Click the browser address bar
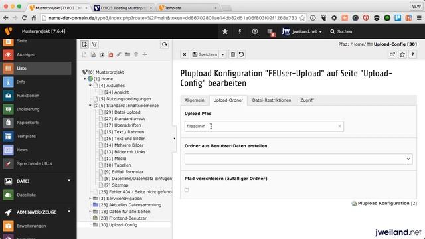This screenshot has width=425, height=239. click(x=173, y=18)
